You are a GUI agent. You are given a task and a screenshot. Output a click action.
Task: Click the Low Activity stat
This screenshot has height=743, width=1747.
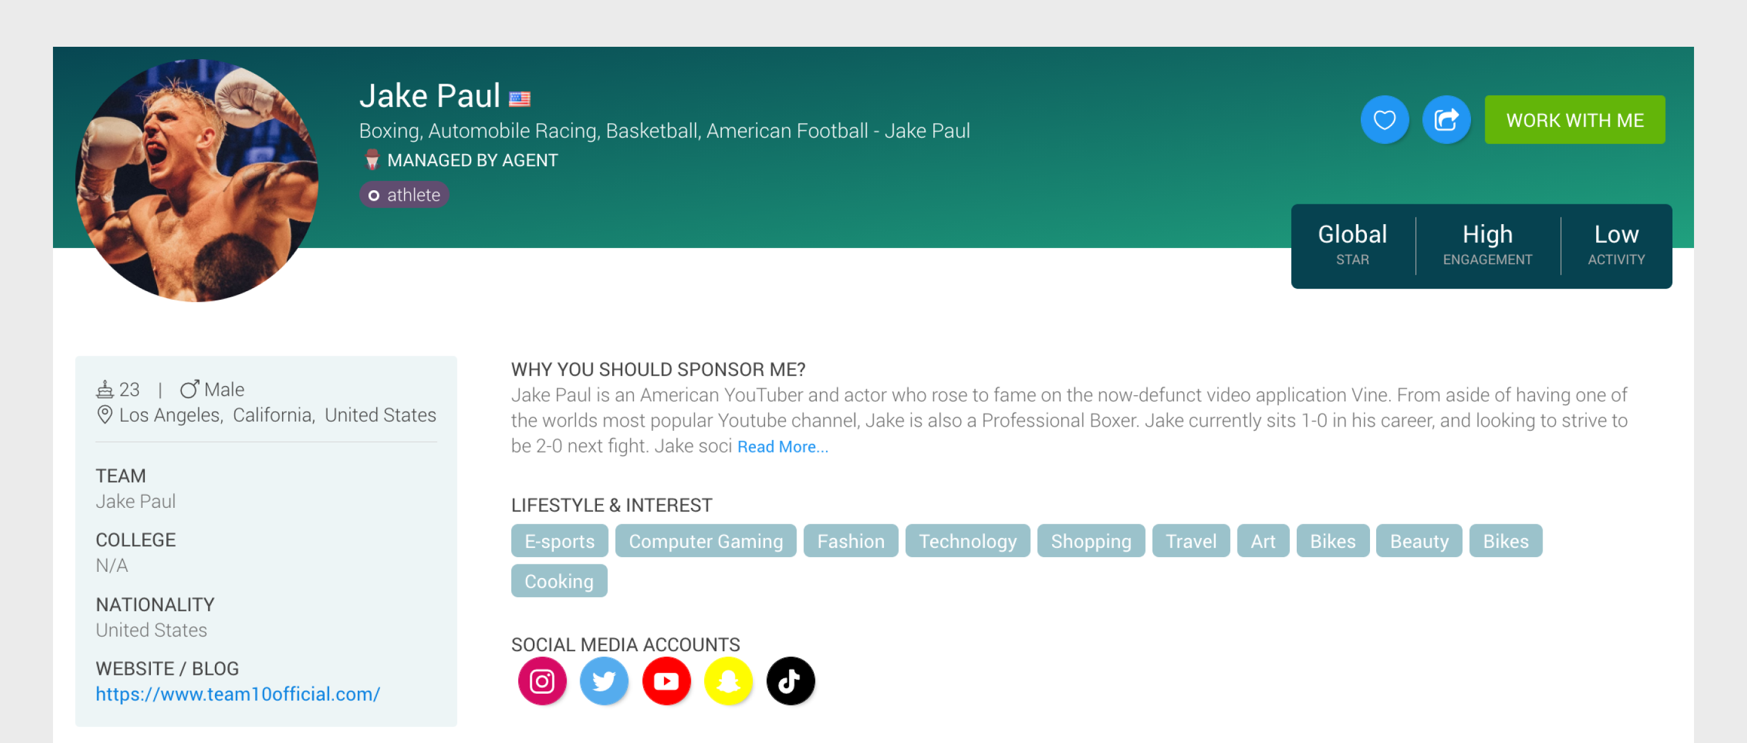1615,245
